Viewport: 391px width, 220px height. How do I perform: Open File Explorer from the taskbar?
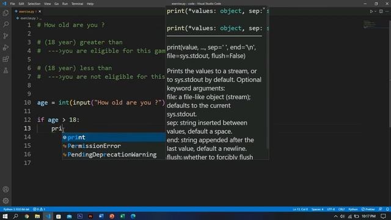point(37,216)
